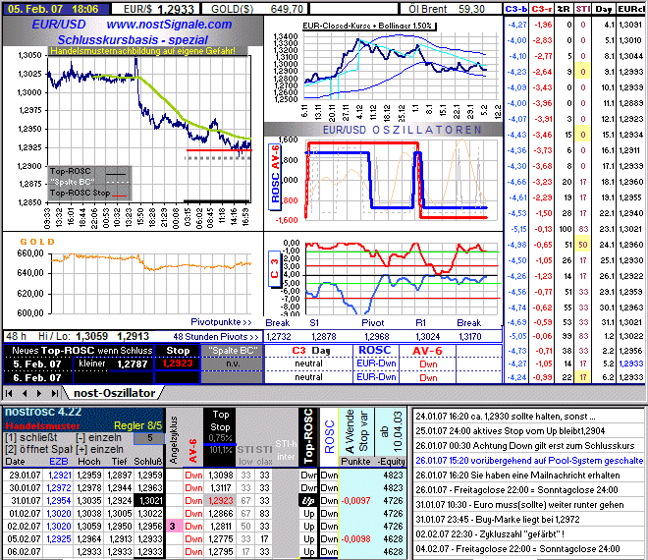The width and height of the screenshot is (648, 560).
Task: Click the yellow STI 50 cell in 24.1 row
Action: [582, 245]
